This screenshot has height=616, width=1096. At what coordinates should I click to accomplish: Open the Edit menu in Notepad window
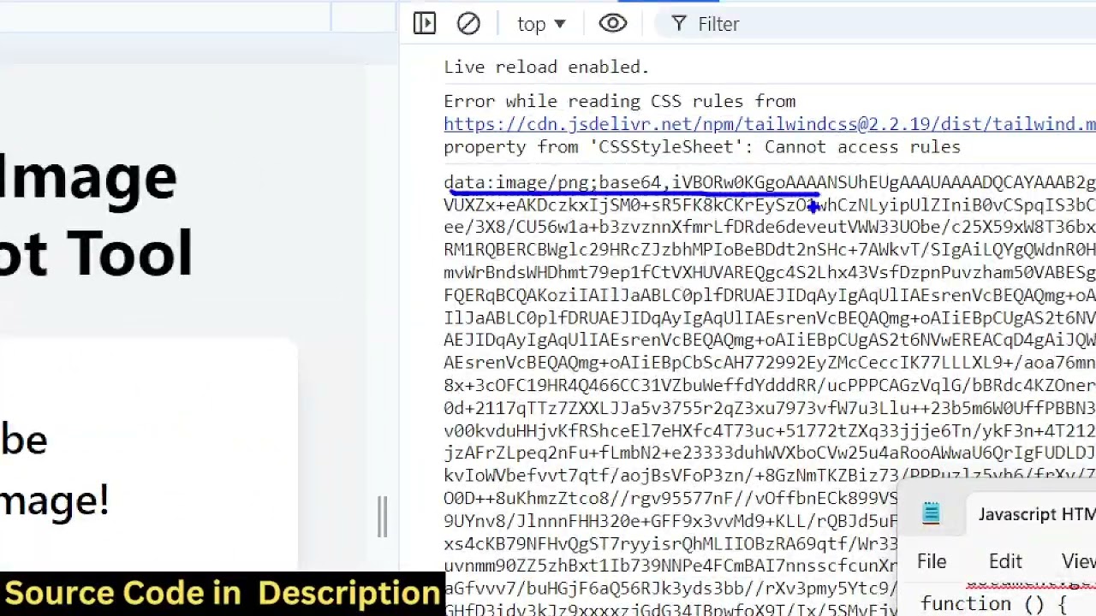(1005, 561)
